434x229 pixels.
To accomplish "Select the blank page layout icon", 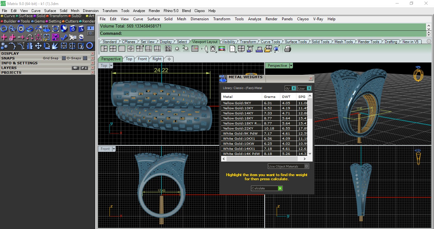I will [x=233, y=49].
